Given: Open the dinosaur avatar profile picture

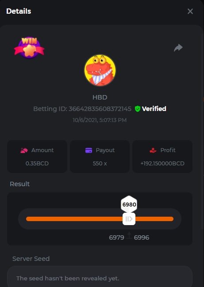Looking at the screenshot, I should tap(100, 70).
